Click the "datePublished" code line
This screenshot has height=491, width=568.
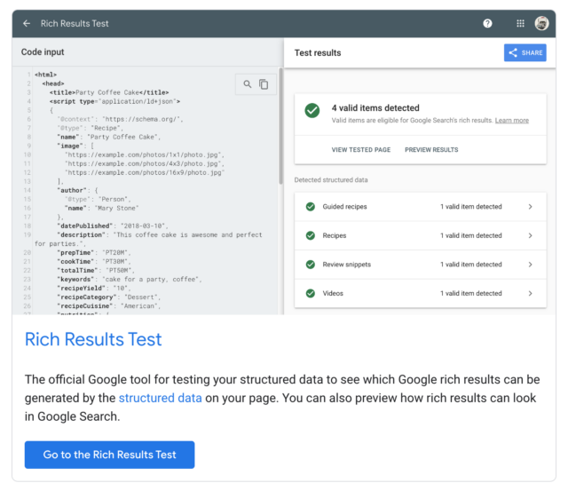[113, 226]
